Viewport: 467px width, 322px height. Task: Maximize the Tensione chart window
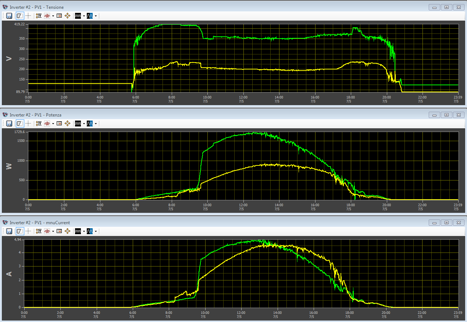[x=446, y=7]
